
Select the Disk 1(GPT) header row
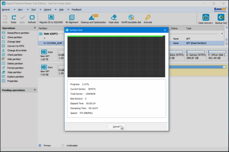51,34
